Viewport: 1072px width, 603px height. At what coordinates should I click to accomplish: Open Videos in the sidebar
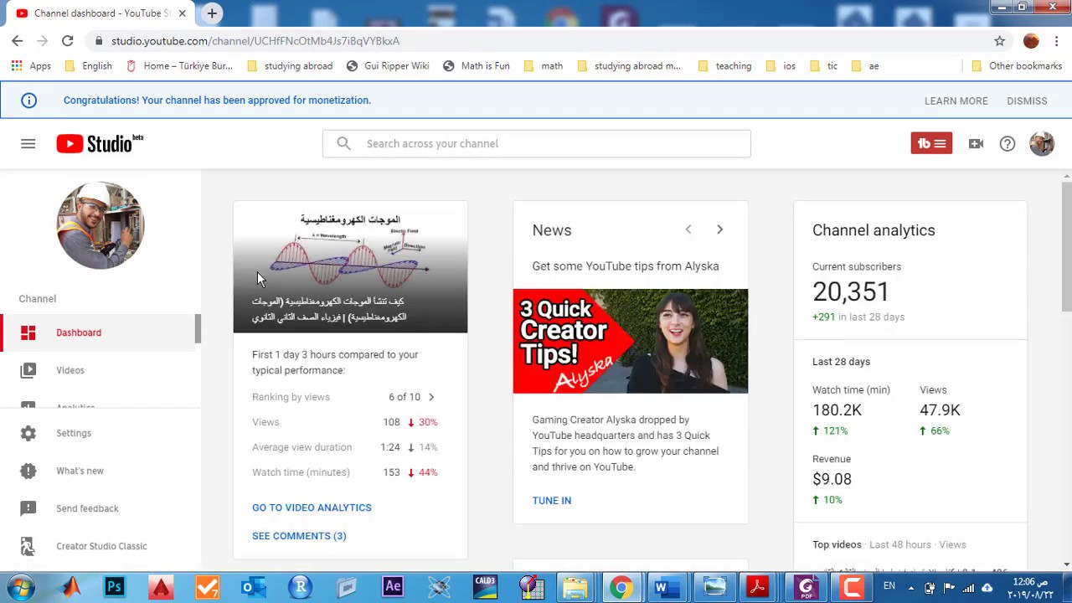point(99,370)
